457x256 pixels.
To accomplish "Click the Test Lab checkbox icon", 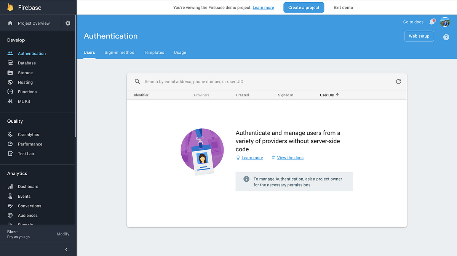I will pyautogui.click(x=10, y=154).
